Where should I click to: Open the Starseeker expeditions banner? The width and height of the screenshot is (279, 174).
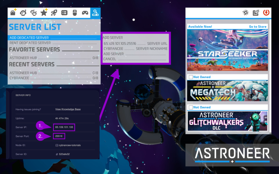(228, 50)
